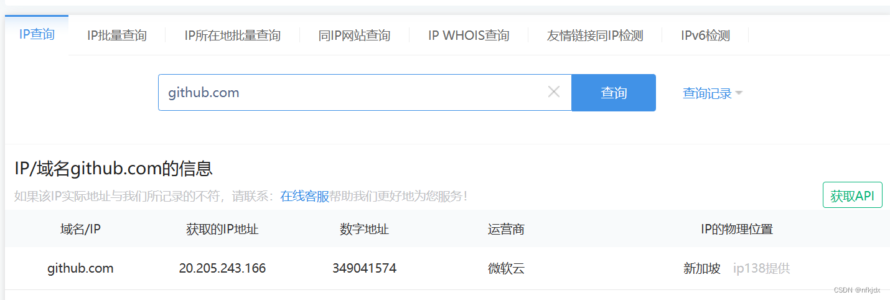Click the blue 查询 button
The image size is (890, 300).
pyautogui.click(x=614, y=93)
